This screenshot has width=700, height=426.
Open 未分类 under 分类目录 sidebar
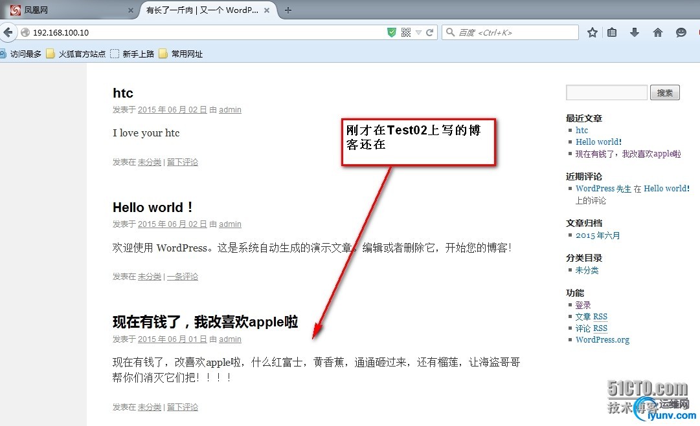pyautogui.click(x=587, y=270)
